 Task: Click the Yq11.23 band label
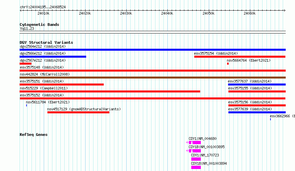click(x=27, y=28)
